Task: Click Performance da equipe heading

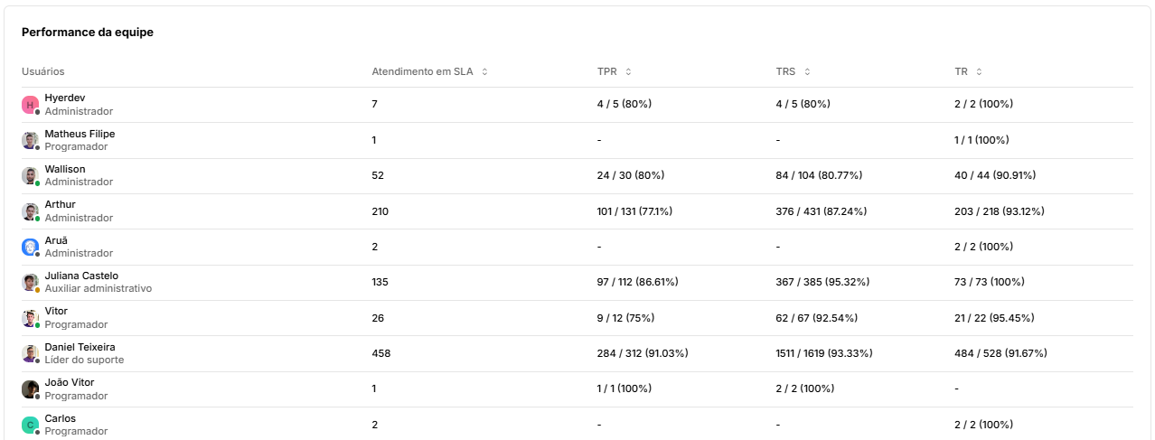Action: point(88,32)
